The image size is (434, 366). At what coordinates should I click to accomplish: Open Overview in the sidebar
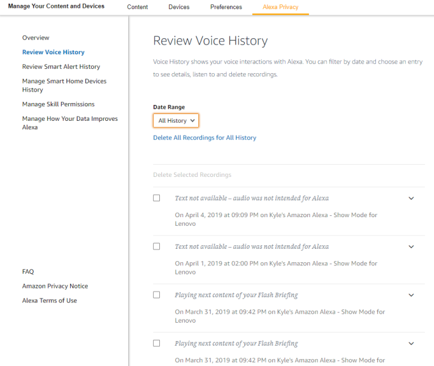pyautogui.click(x=35, y=38)
